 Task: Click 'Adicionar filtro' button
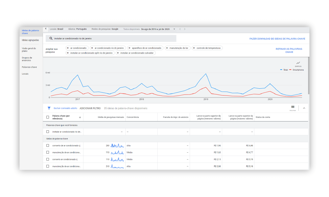[x=90, y=108]
